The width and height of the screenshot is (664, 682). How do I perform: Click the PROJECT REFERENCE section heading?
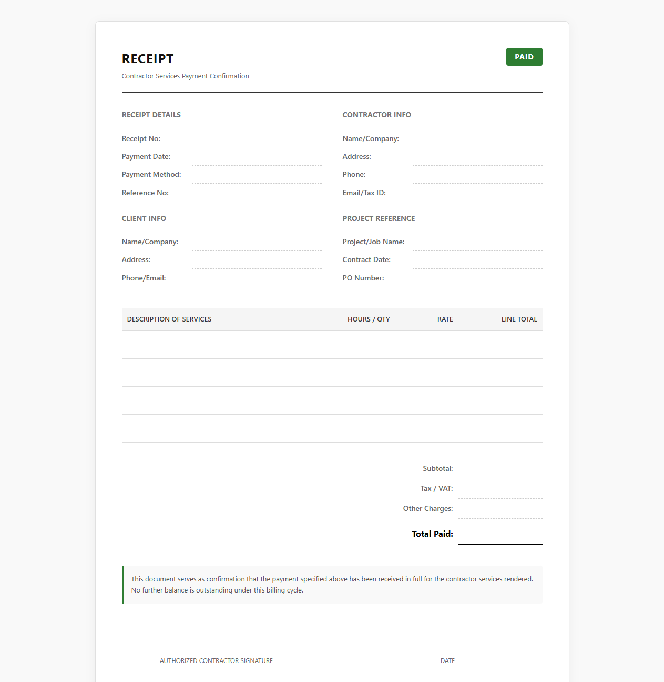(379, 218)
